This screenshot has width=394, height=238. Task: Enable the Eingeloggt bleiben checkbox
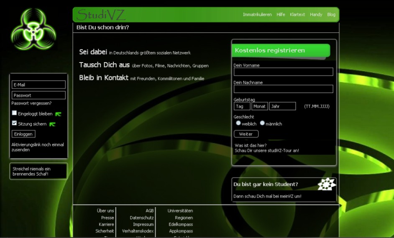pyautogui.click(x=14, y=113)
